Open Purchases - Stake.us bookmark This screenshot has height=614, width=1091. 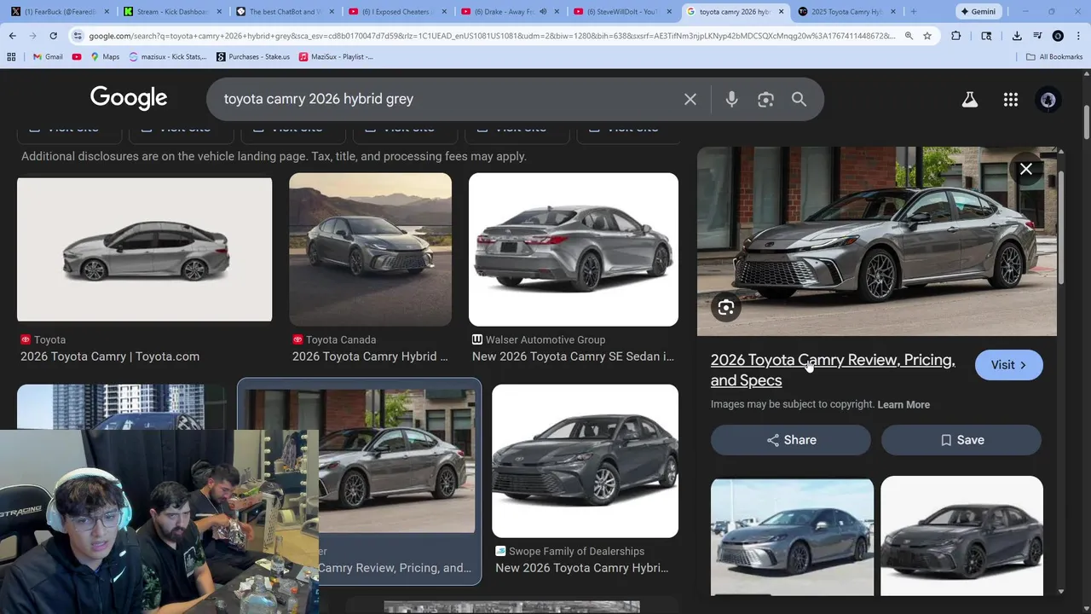point(253,56)
